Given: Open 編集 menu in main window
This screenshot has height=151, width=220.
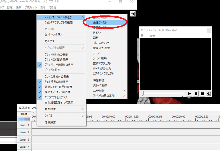Looking at the screenshot, I should click(19, 7).
